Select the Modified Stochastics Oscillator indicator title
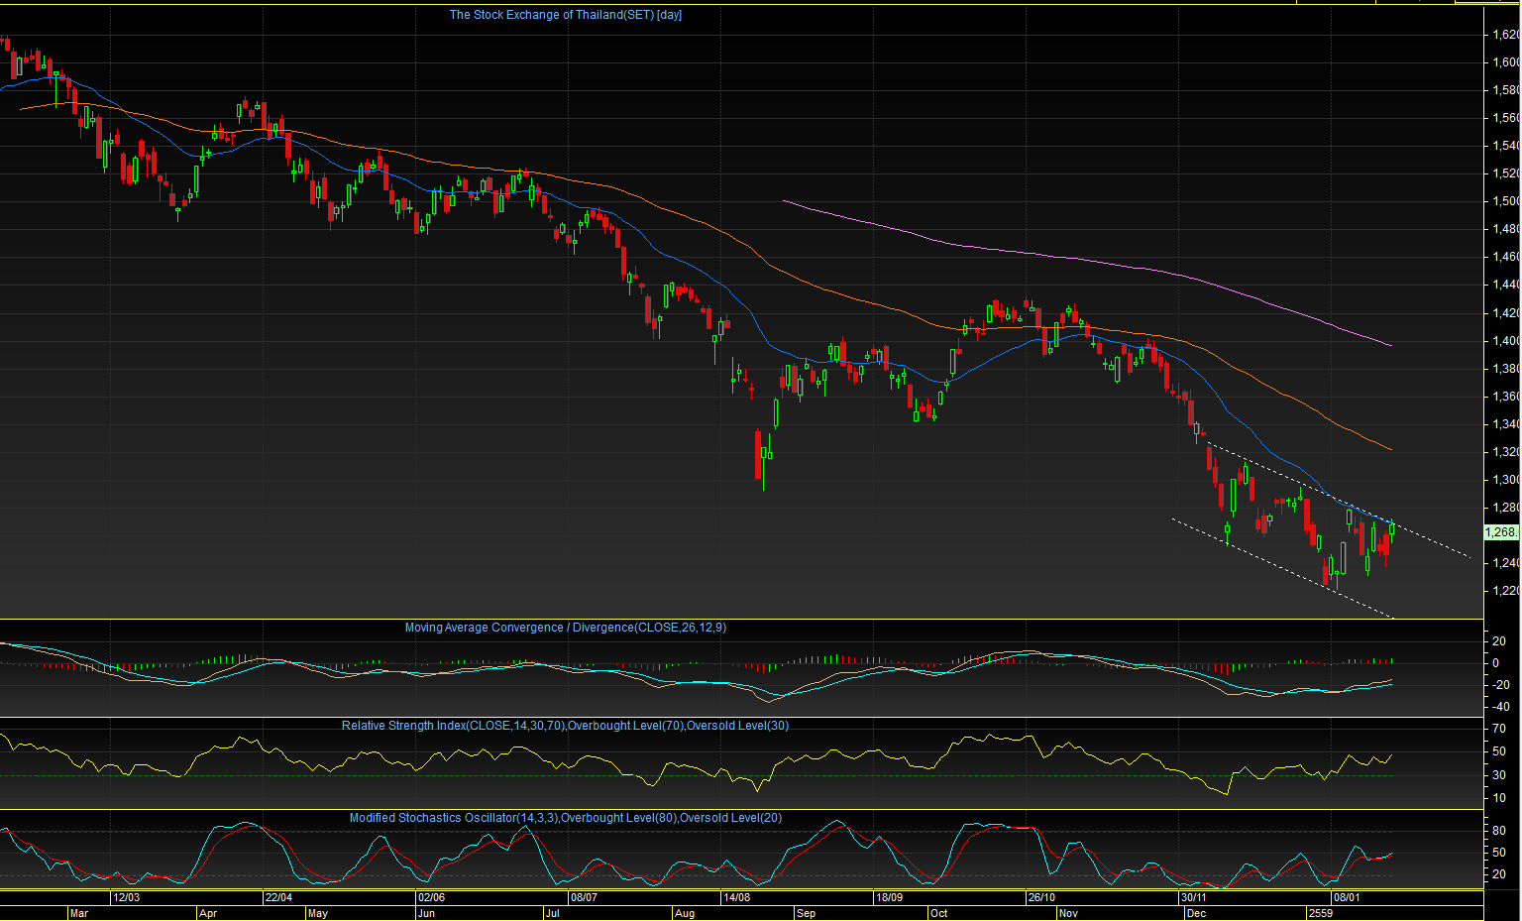Screen dimensions: 1522x921 click(x=566, y=818)
